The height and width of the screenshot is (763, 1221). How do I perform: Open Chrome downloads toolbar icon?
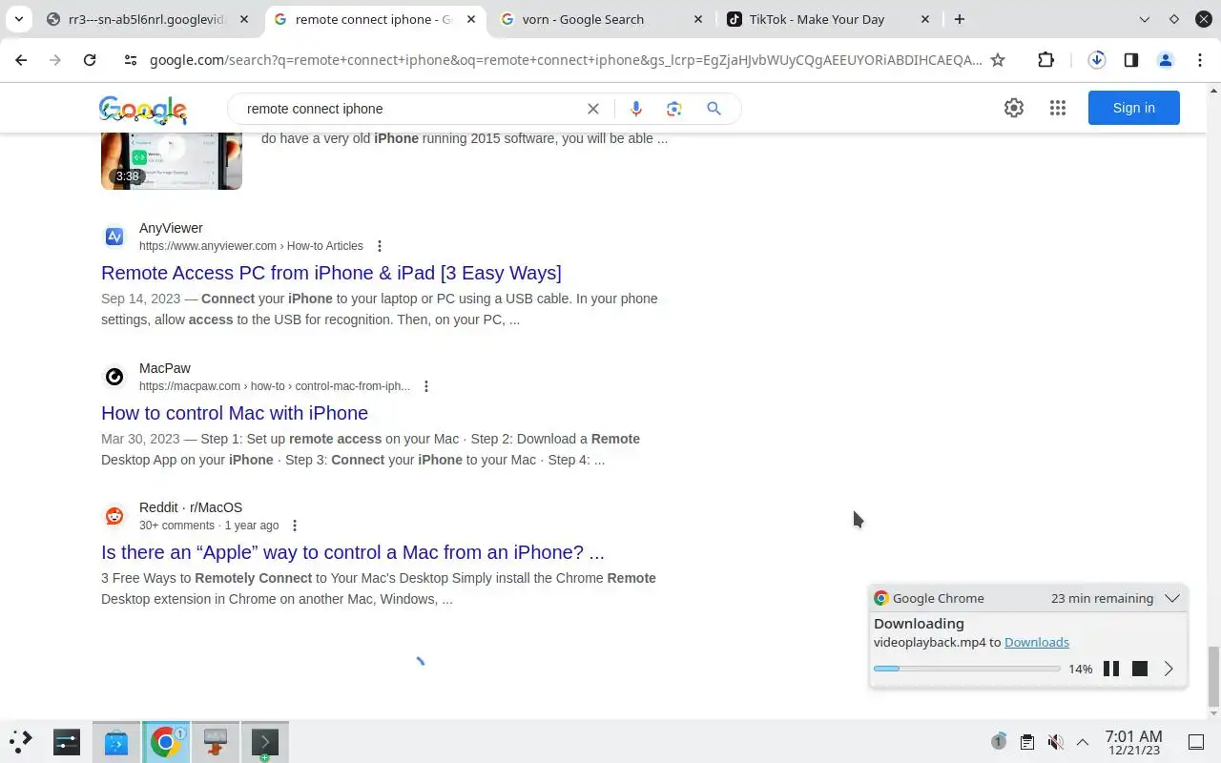(x=1097, y=60)
